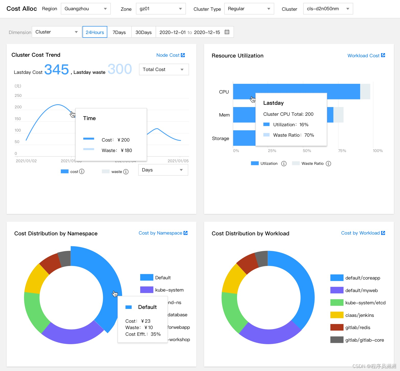Toggle the Waste Ratio legend swatch
This screenshot has width=400, height=371.
296,163
